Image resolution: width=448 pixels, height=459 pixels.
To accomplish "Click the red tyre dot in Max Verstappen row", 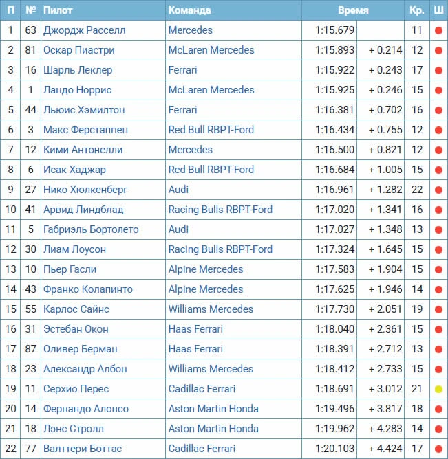I will pos(438,130).
